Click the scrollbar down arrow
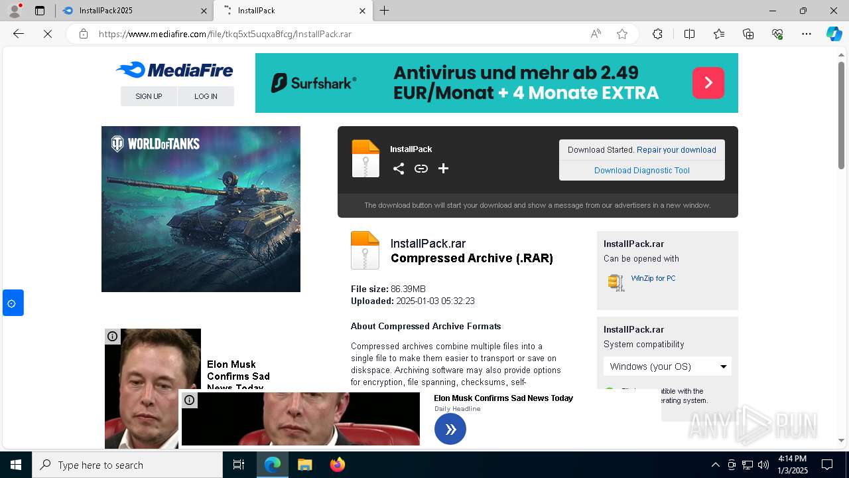The height and width of the screenshot is (478, 849). [841, 440]
